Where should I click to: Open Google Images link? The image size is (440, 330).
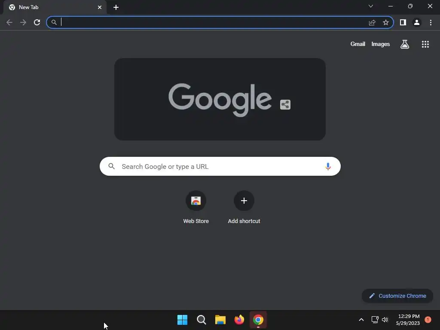click(x=381, y=44)
